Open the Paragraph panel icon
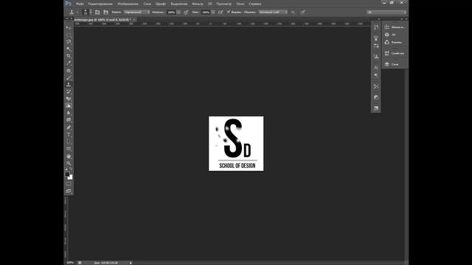472x265 pixels. [376, 75]
